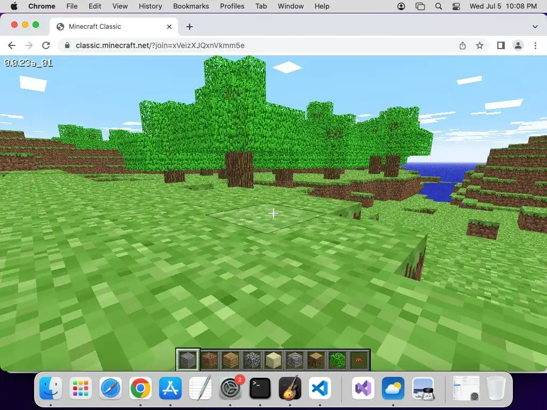Select the wood log block in hotbar
The height and width of the screenshot is (410, 547).
pos(316,359)
